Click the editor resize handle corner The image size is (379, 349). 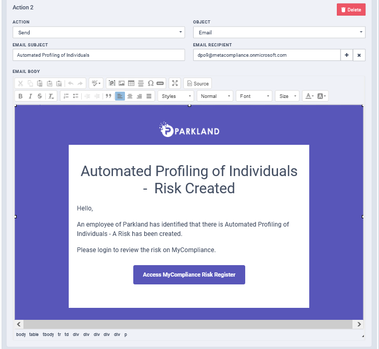362,336
